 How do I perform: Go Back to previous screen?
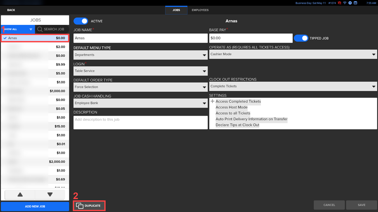click(x=11, y=10)
